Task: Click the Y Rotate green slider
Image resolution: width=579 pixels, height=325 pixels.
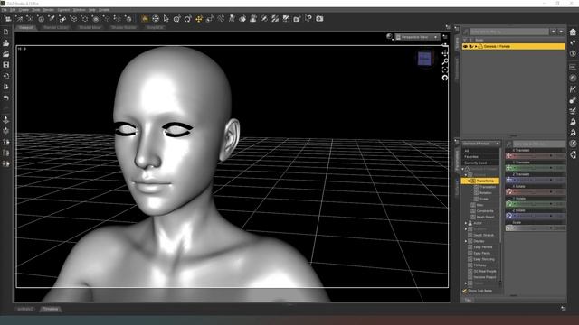Action: point(535,204)
